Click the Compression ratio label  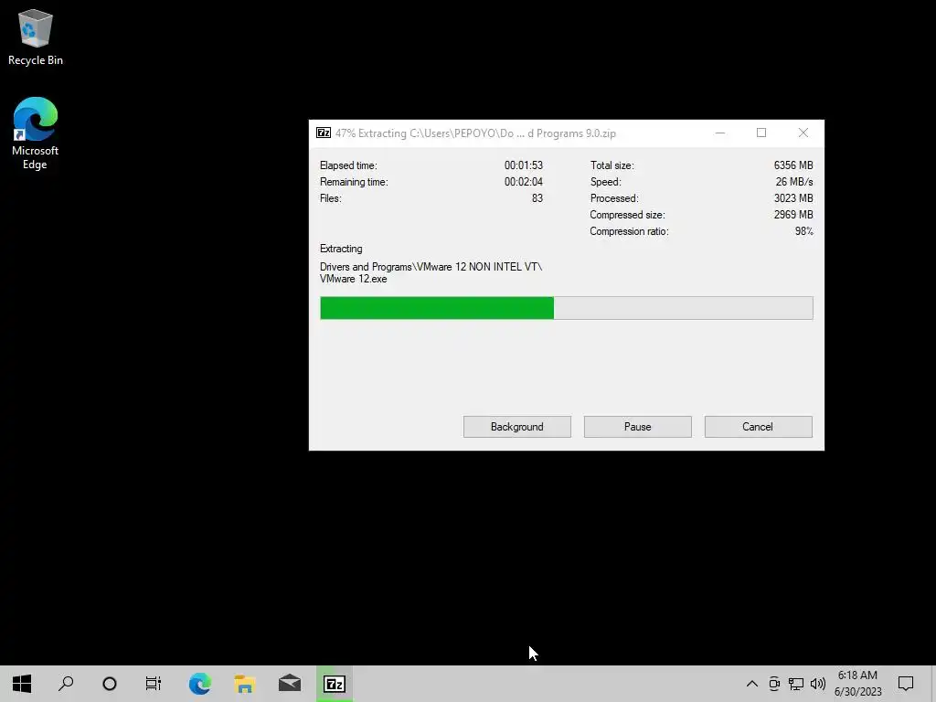tap(629, 231)
